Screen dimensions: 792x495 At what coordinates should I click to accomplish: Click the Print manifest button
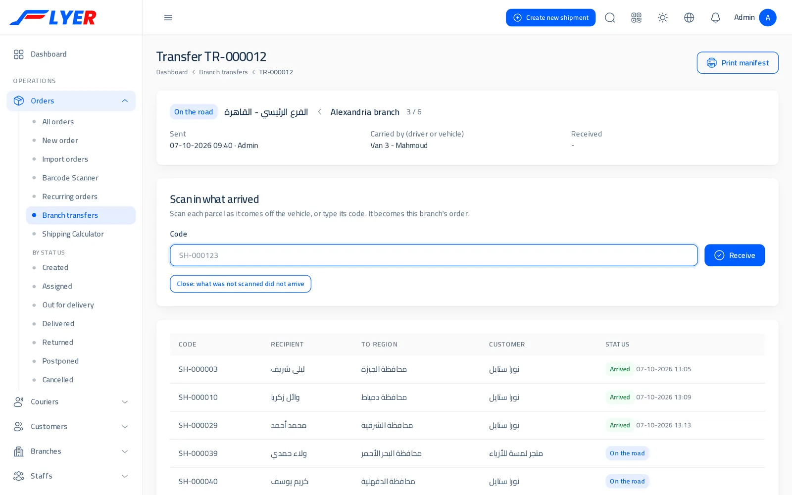point(738,63)
